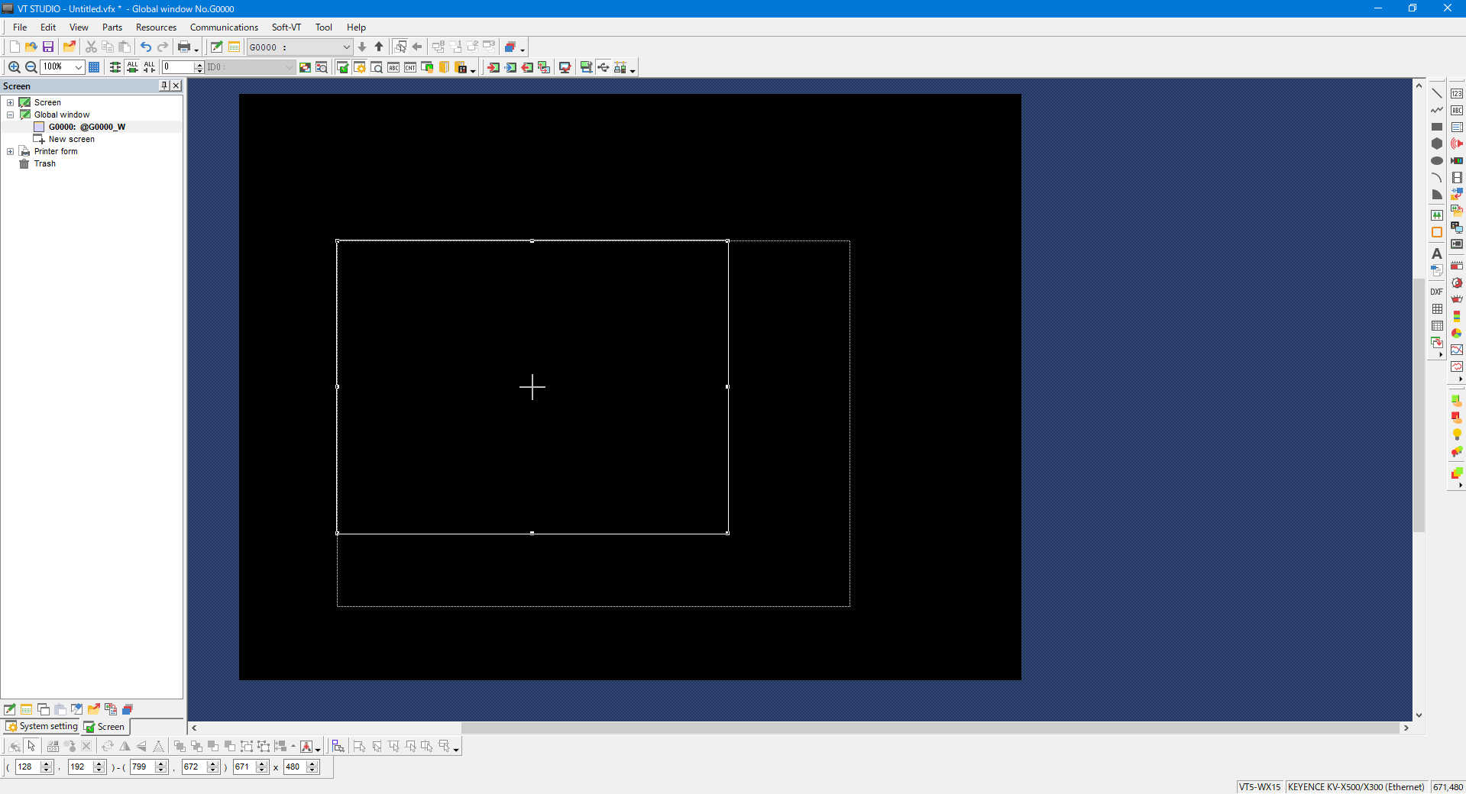Open the Communications menu
This screenshot has height=794, width=1466.
tap(224, 27)
